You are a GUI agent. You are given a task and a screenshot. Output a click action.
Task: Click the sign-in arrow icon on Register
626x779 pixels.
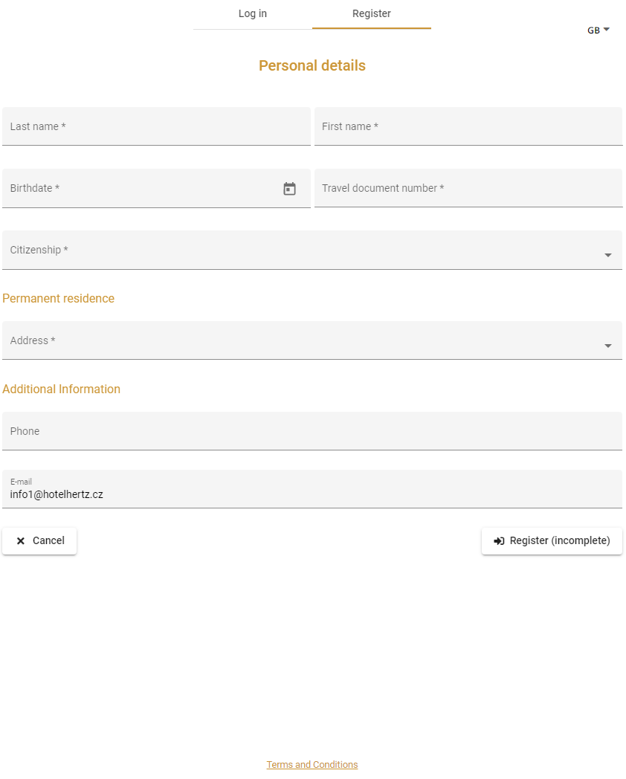click(500, 541)
